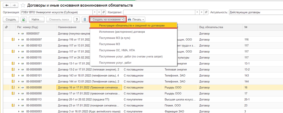This screenshot has height=113, width=283.
Task: Clear the Контрагент field with its x button
Action: click(202, 12)
